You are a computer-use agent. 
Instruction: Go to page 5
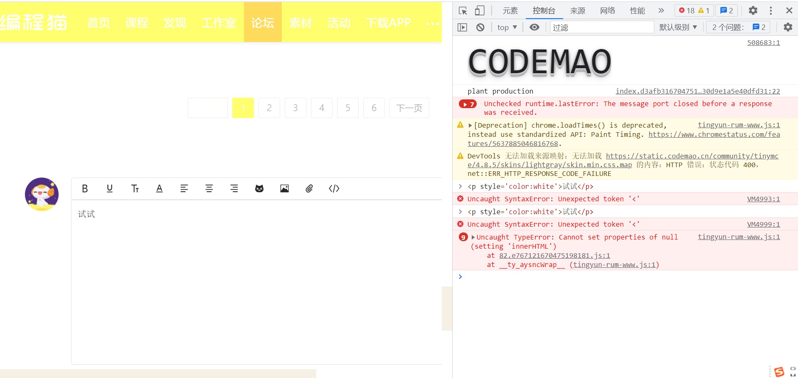tap(348, 108)
